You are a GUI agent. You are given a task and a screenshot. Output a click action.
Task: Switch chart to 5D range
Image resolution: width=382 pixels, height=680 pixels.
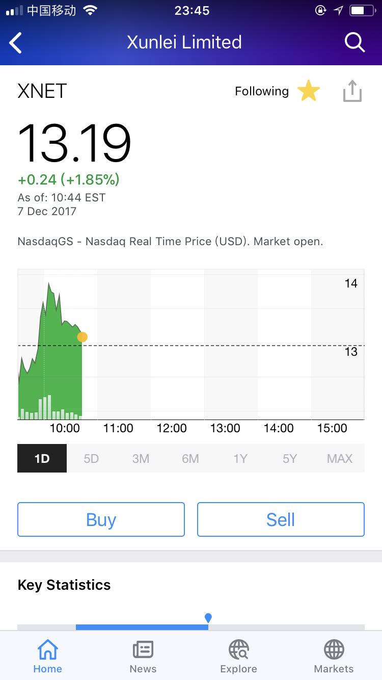(91, 458)
